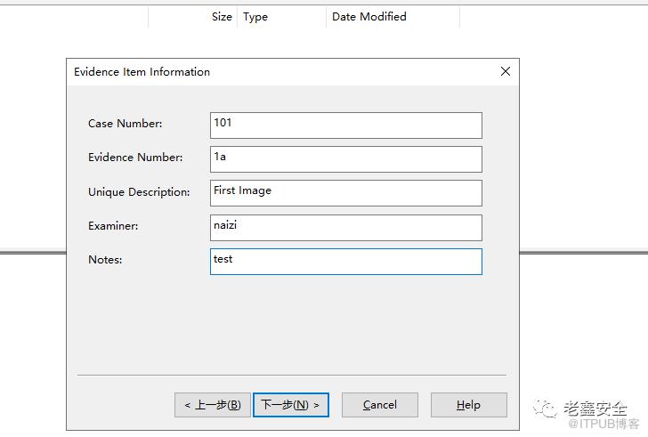The height and width of the screenshot is (437, 648).
Task: Click the "Evidence Number:" label text
Action: [x=135, y=158]
